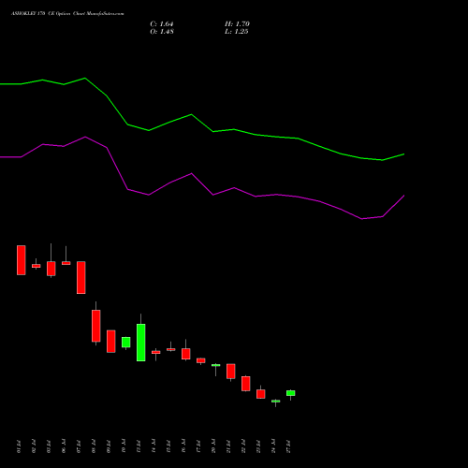Click the 23 Jul date label
The width and height of the screenshot is (468, 468).
(x=258, y=446)
